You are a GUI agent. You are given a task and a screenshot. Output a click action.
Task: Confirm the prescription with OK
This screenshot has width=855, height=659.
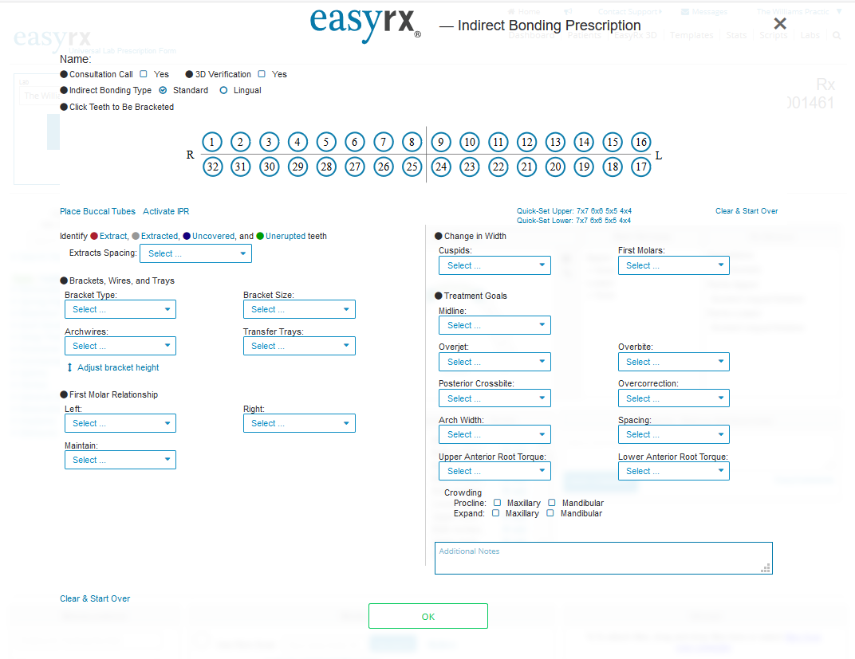coord(428,616)
